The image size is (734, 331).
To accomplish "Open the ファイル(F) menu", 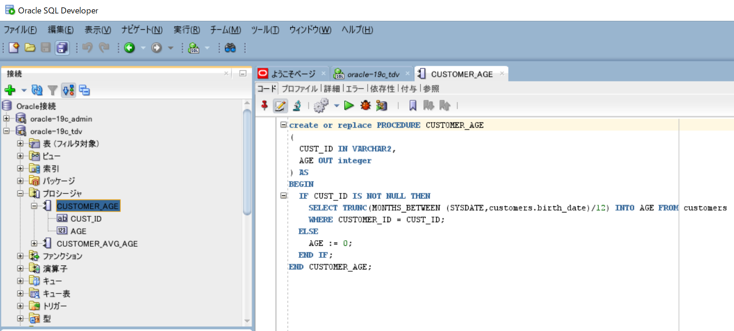I will pos(20,30).
